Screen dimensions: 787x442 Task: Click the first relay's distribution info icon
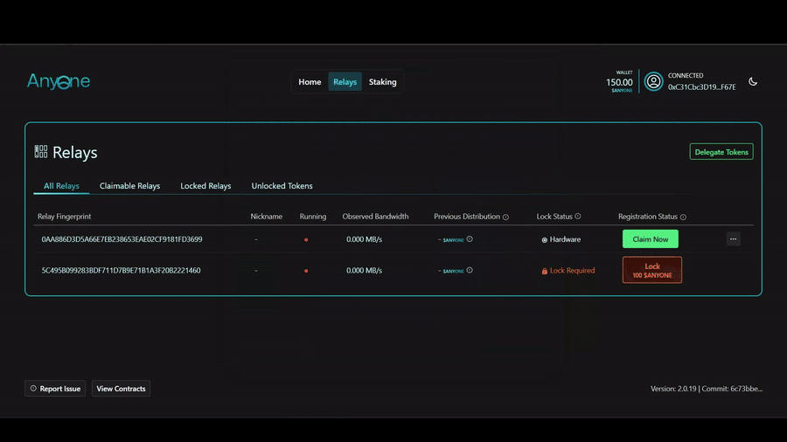pyautogui.click(x=470, y=239)
